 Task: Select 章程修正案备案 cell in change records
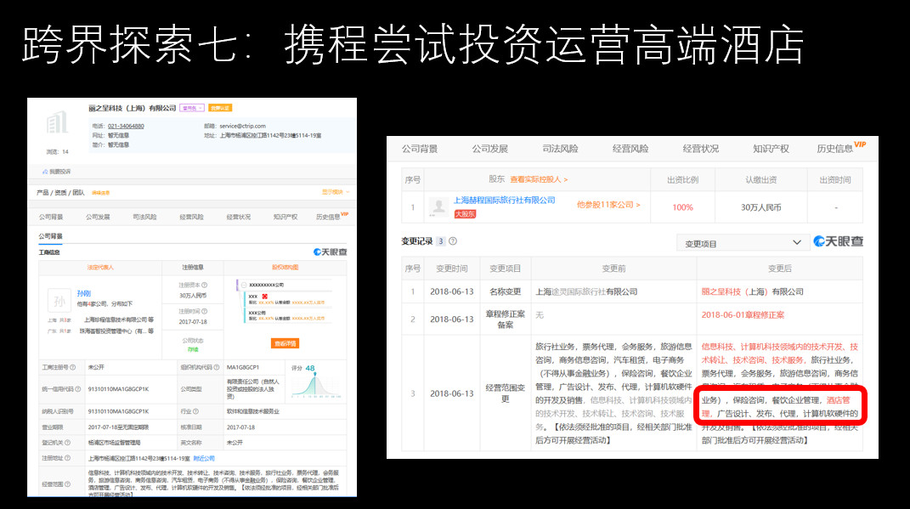pyautogui.click(x=505, y=320)
